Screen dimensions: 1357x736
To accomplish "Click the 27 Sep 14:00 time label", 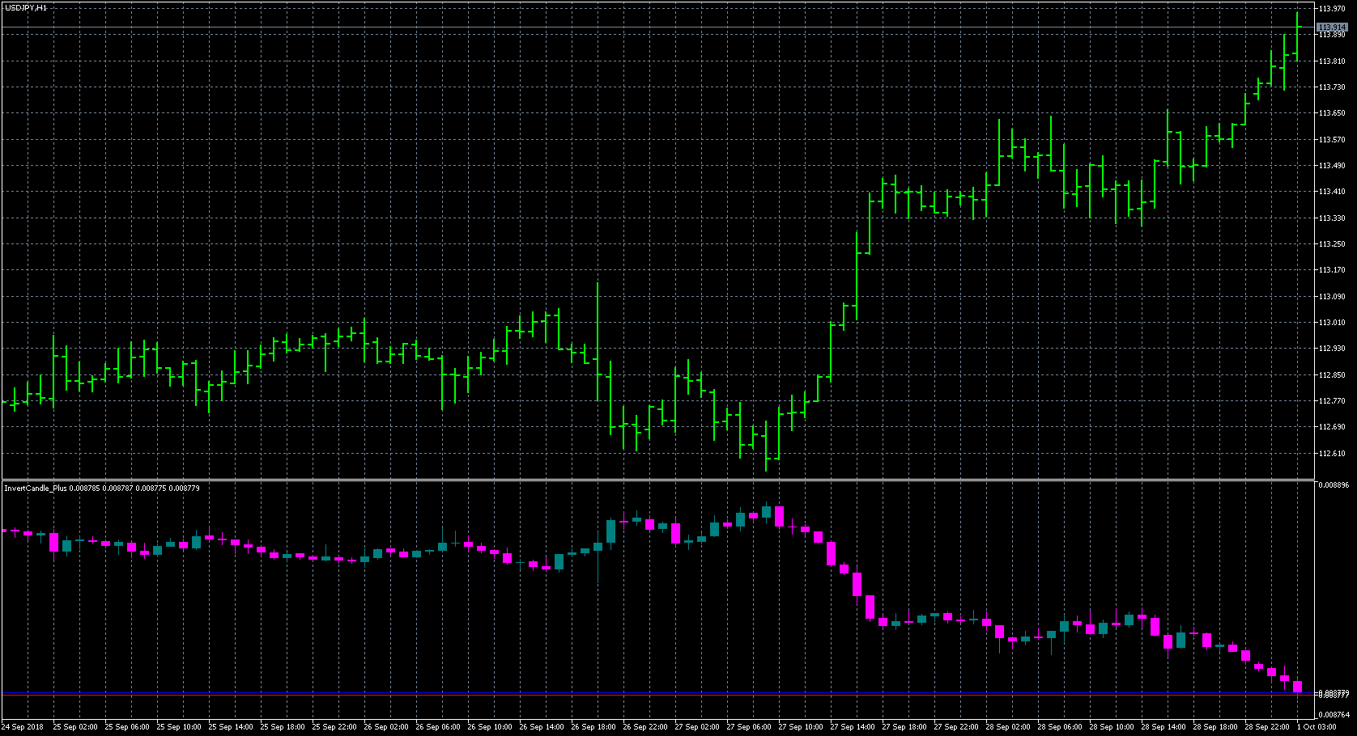I will pyautogui.click(x=851, y=727).
